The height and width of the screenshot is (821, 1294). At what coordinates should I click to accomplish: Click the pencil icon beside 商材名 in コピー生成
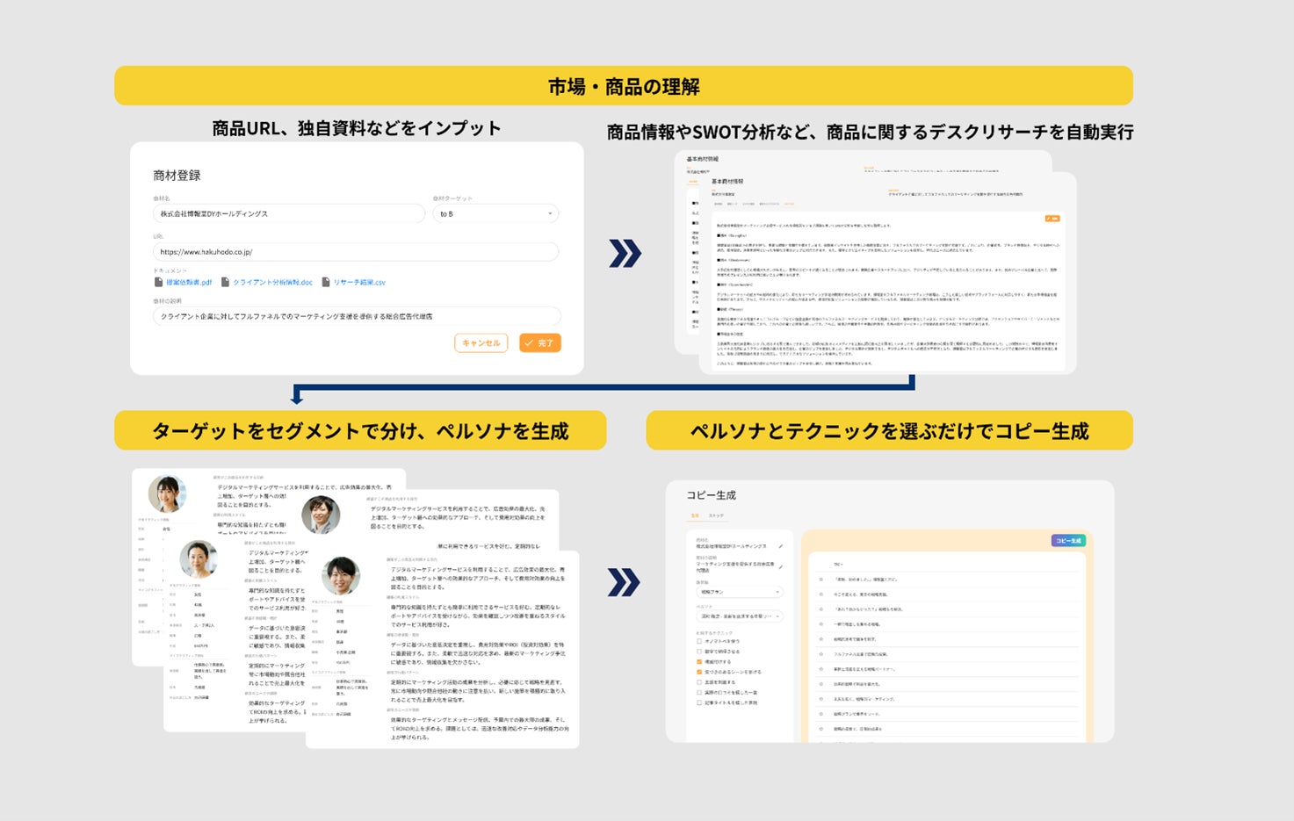pos(781,547)
